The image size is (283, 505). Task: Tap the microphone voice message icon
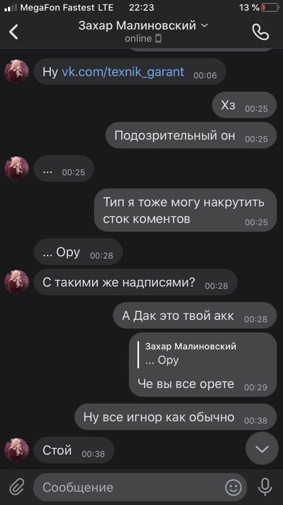click(x=265, y=487)
